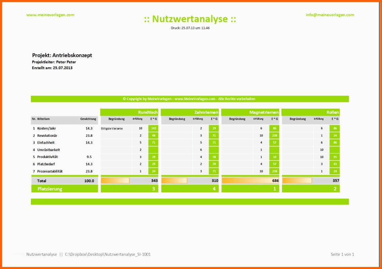Click the green 43 cell under Rollen
The width and height of the screenshot is (382, 269).
tap(335, 164)
